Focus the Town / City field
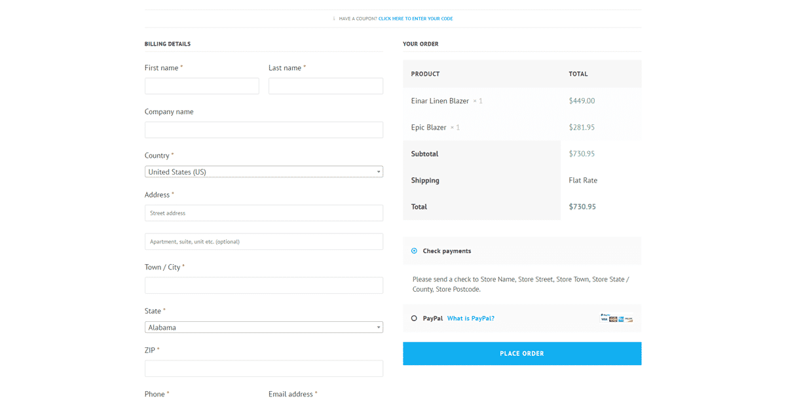 264,285
